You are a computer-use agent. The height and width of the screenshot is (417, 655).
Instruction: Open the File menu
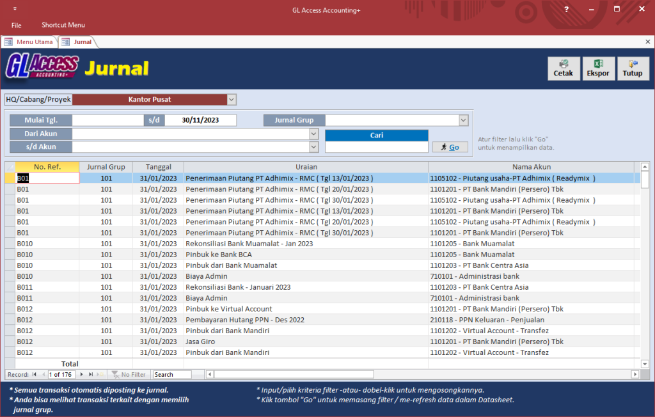(x=16, y=26)
